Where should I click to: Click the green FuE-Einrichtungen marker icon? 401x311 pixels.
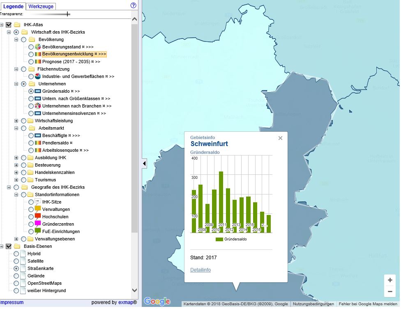tap(38, 231)
